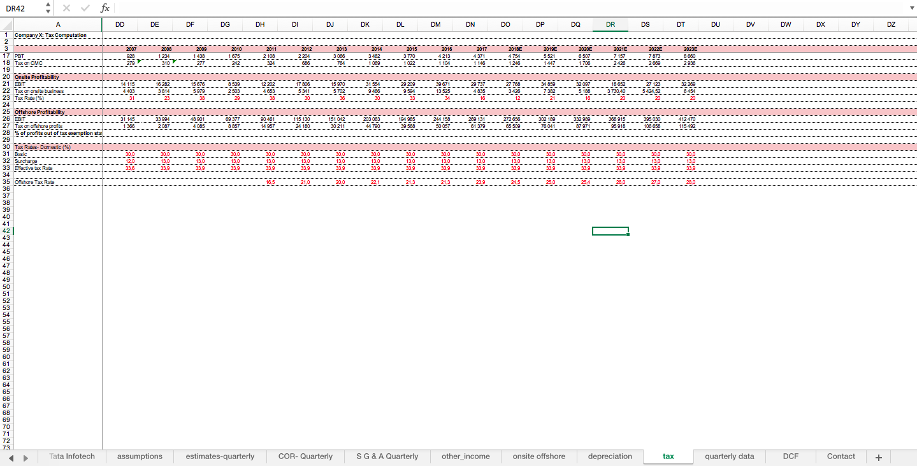Click the Name Box up stepper arrow
Image resolution: width=917 pixels, height=466 pixels.
(47, 5)
